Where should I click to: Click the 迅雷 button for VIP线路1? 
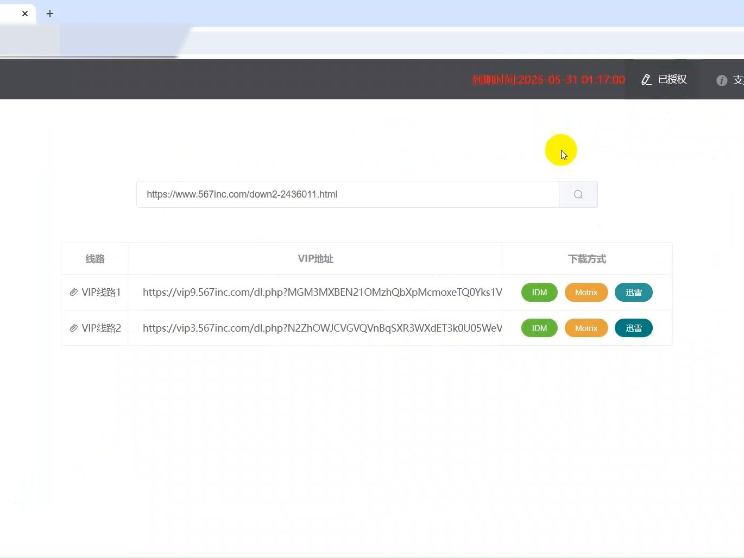pyautogui.click(x=633, y=293)
